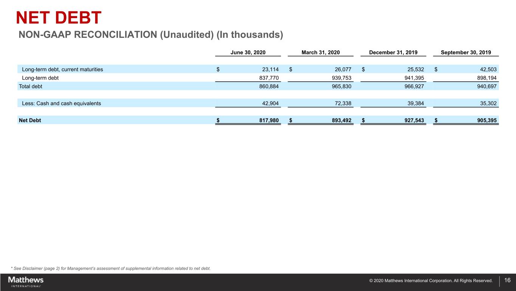Click the 817,980 net debt value
This screenshot has width=516, height=291.
pyautogui.click(x=267, y=120)
